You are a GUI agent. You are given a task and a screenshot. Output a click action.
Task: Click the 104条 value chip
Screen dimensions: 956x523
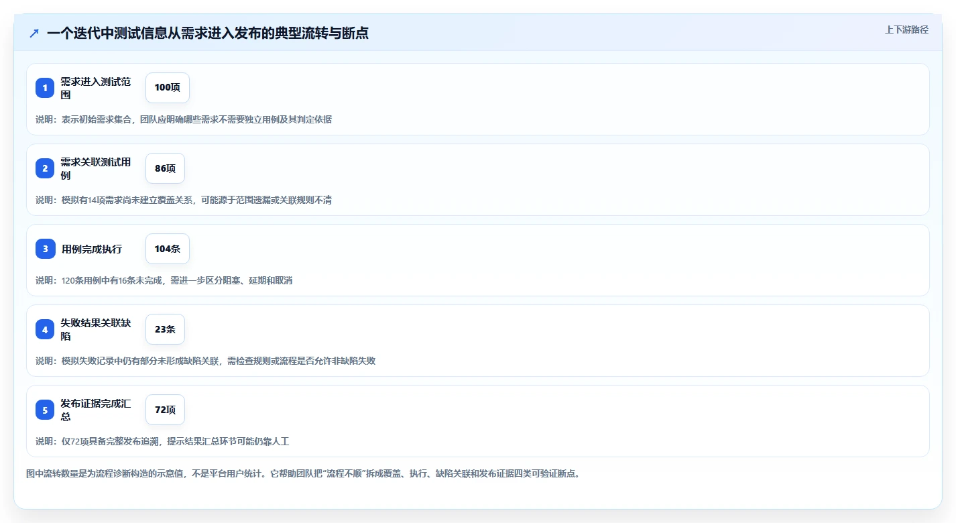[168, 249]
